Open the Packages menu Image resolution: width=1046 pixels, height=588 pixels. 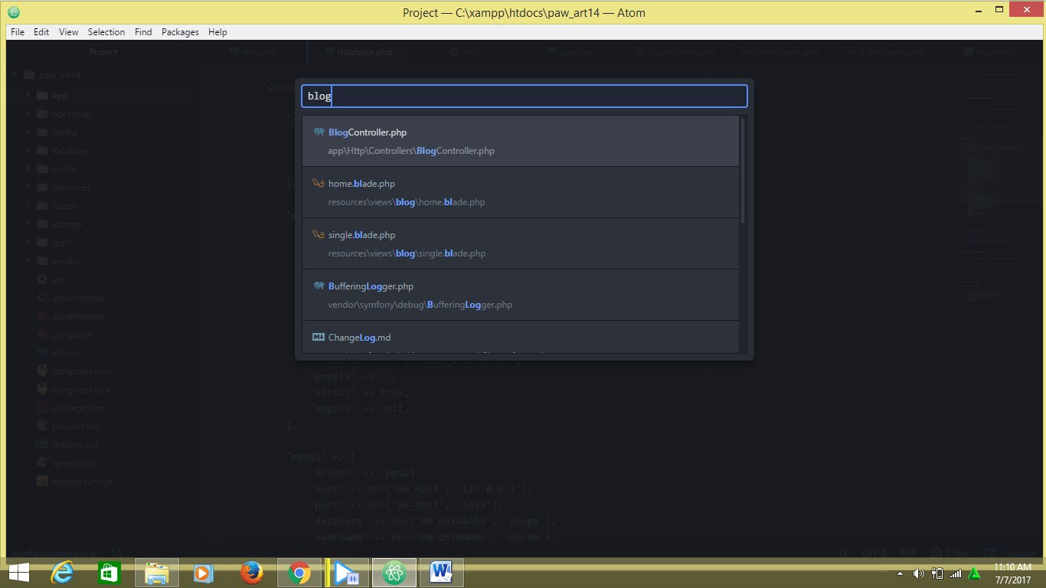180,31
